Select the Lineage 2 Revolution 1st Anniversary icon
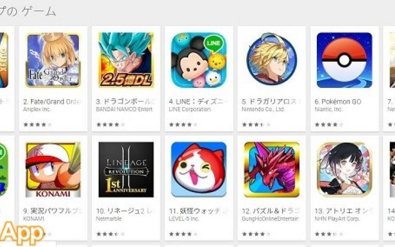 (126, 169)
